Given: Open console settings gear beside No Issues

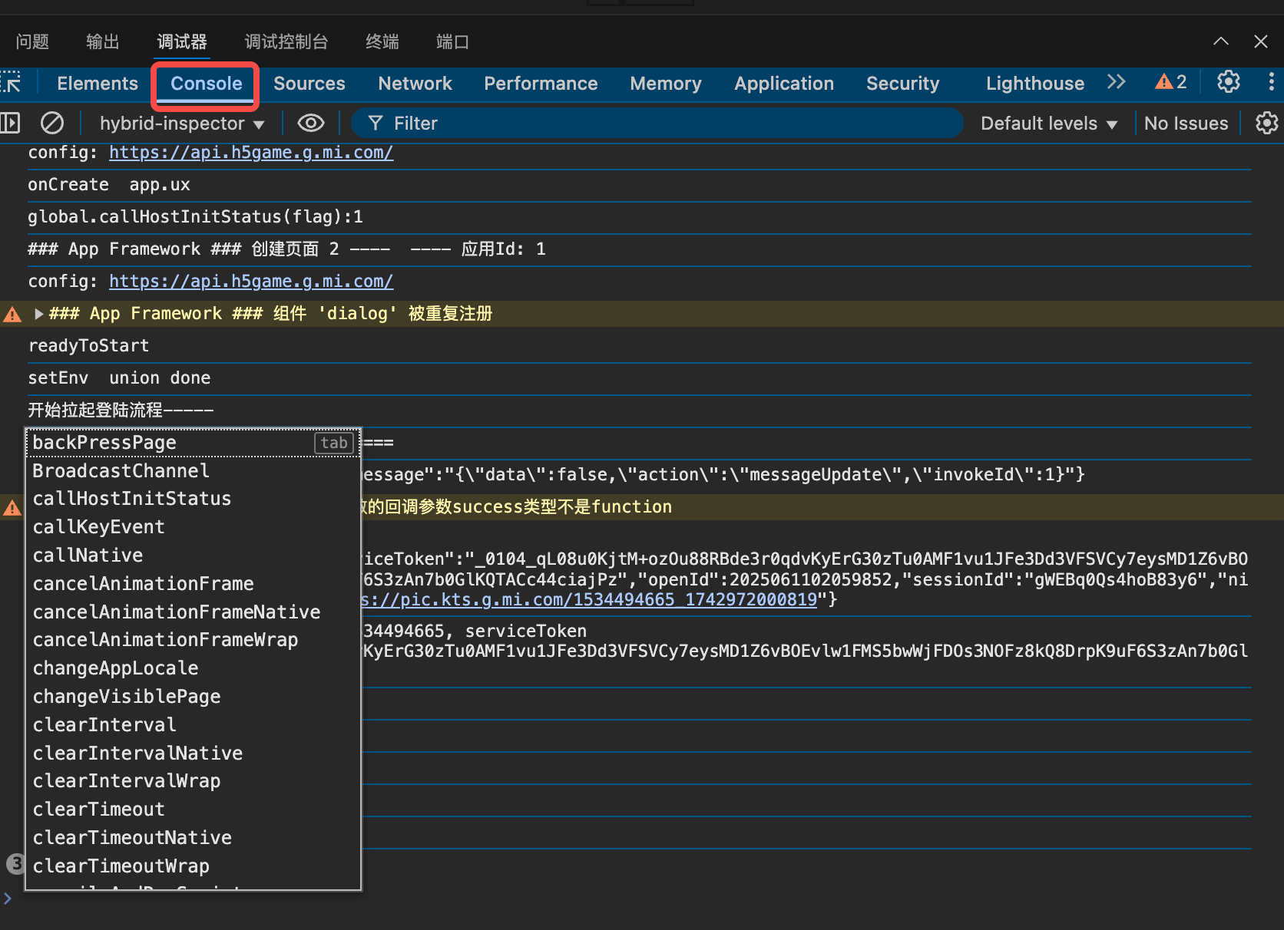Looking at the screenshot, I should click(1266, 123).
